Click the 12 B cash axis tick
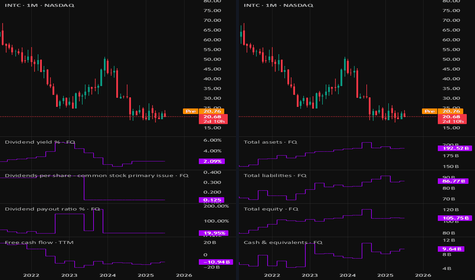The width and height of the screenshot is (475, 280). point(448,240)
